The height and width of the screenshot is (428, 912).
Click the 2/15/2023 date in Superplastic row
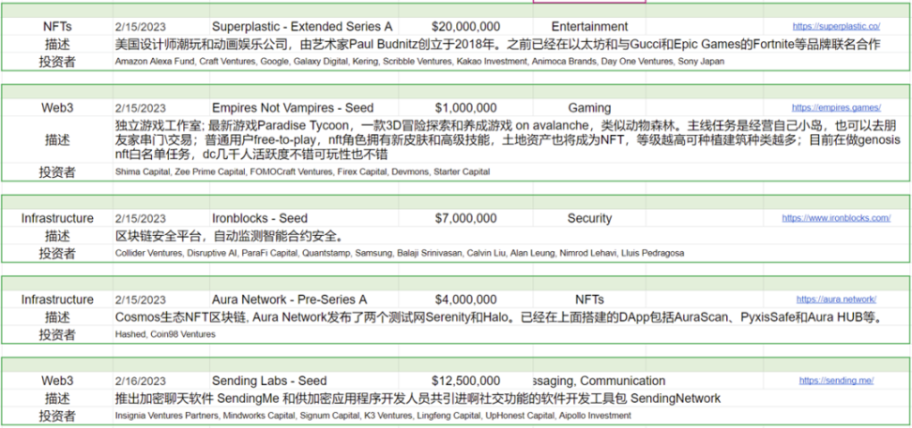[x=140, y=27]
